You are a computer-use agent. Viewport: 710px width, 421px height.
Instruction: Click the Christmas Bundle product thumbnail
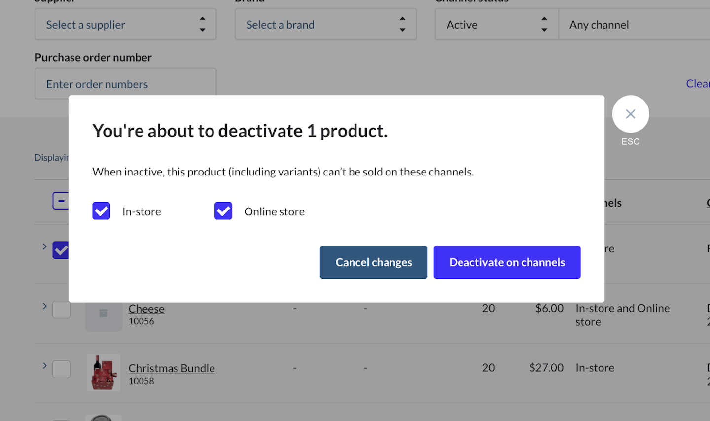coord(104,373)
